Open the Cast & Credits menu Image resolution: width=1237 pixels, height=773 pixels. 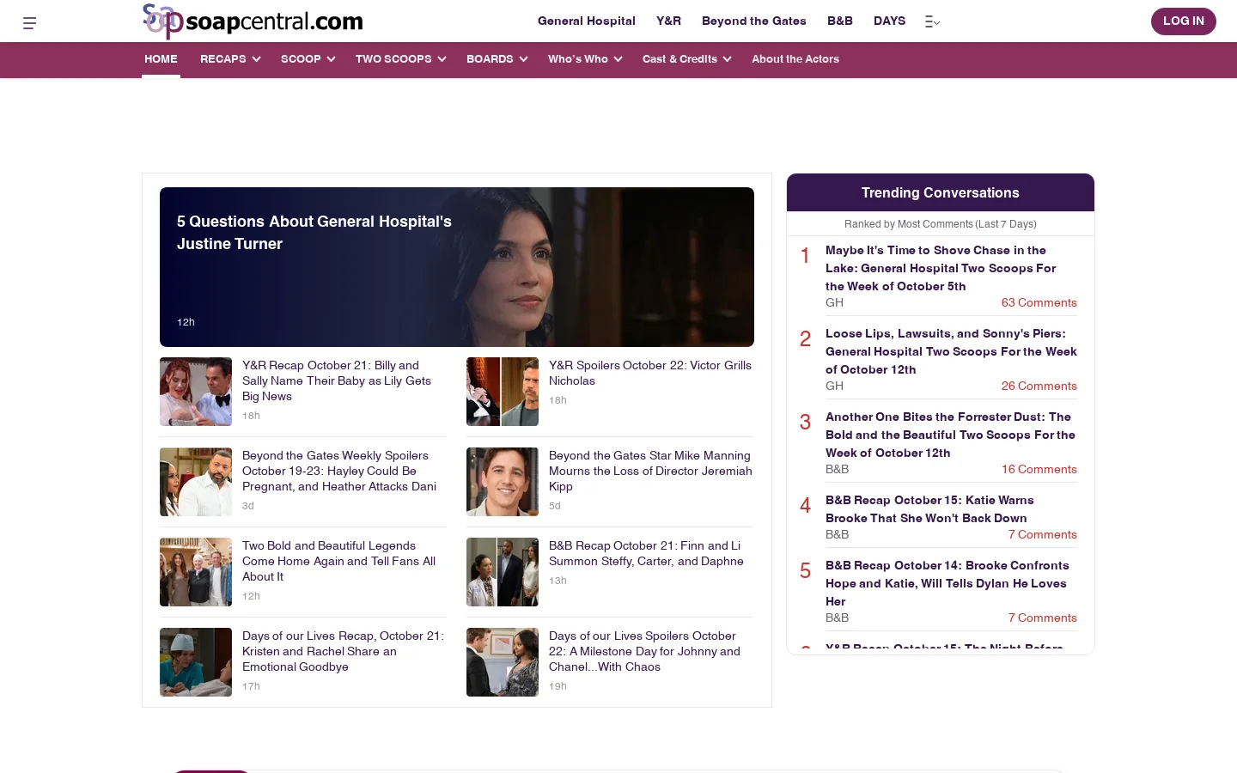tap(679, 59)
